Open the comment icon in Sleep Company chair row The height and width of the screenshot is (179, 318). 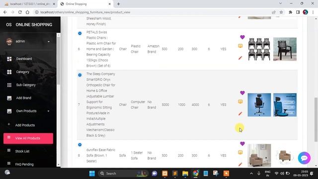click(240, 101)
